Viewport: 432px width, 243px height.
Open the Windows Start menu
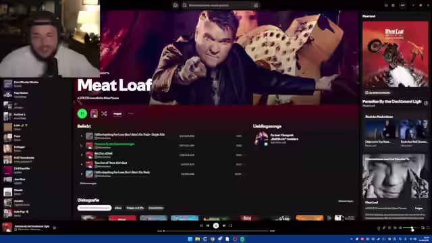click(x=190, y=239)
